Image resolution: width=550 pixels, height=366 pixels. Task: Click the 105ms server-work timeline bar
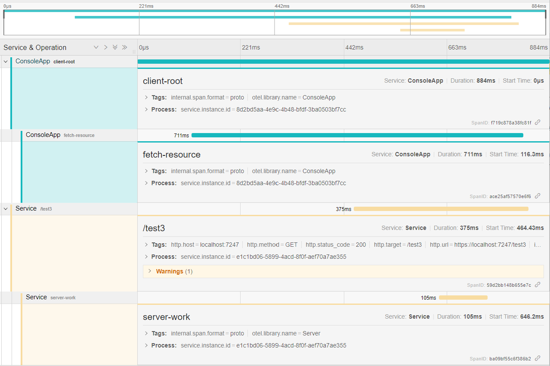click(x=463, y=298)
